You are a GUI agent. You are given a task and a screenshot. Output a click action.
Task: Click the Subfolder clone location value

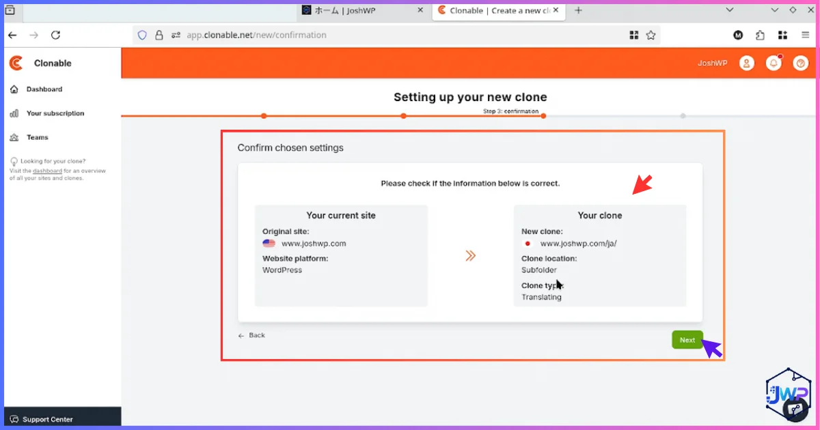coord(539,270)
